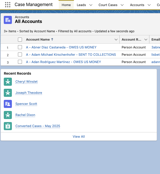Click the Joseph Theodore lead icon

8,93
